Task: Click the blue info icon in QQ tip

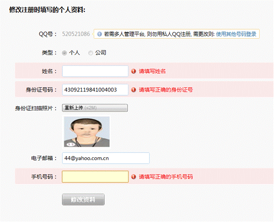Action: click(99, 34)
